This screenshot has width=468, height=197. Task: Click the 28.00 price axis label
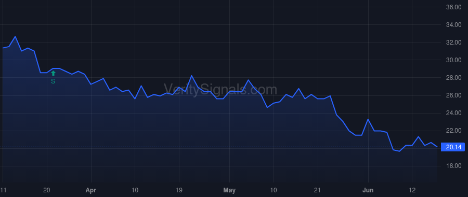coord(453,78)
